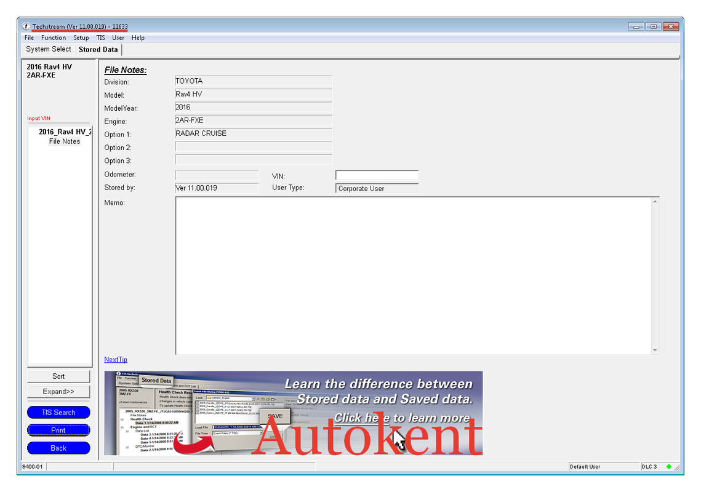Open the File menu
The width and height of the screenshot is (701, 492).
(29, 38)
